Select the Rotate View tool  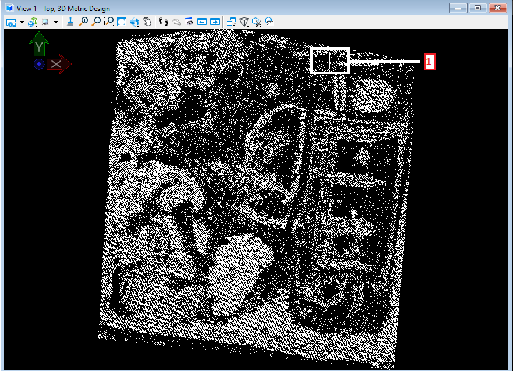tap(135, 22)
